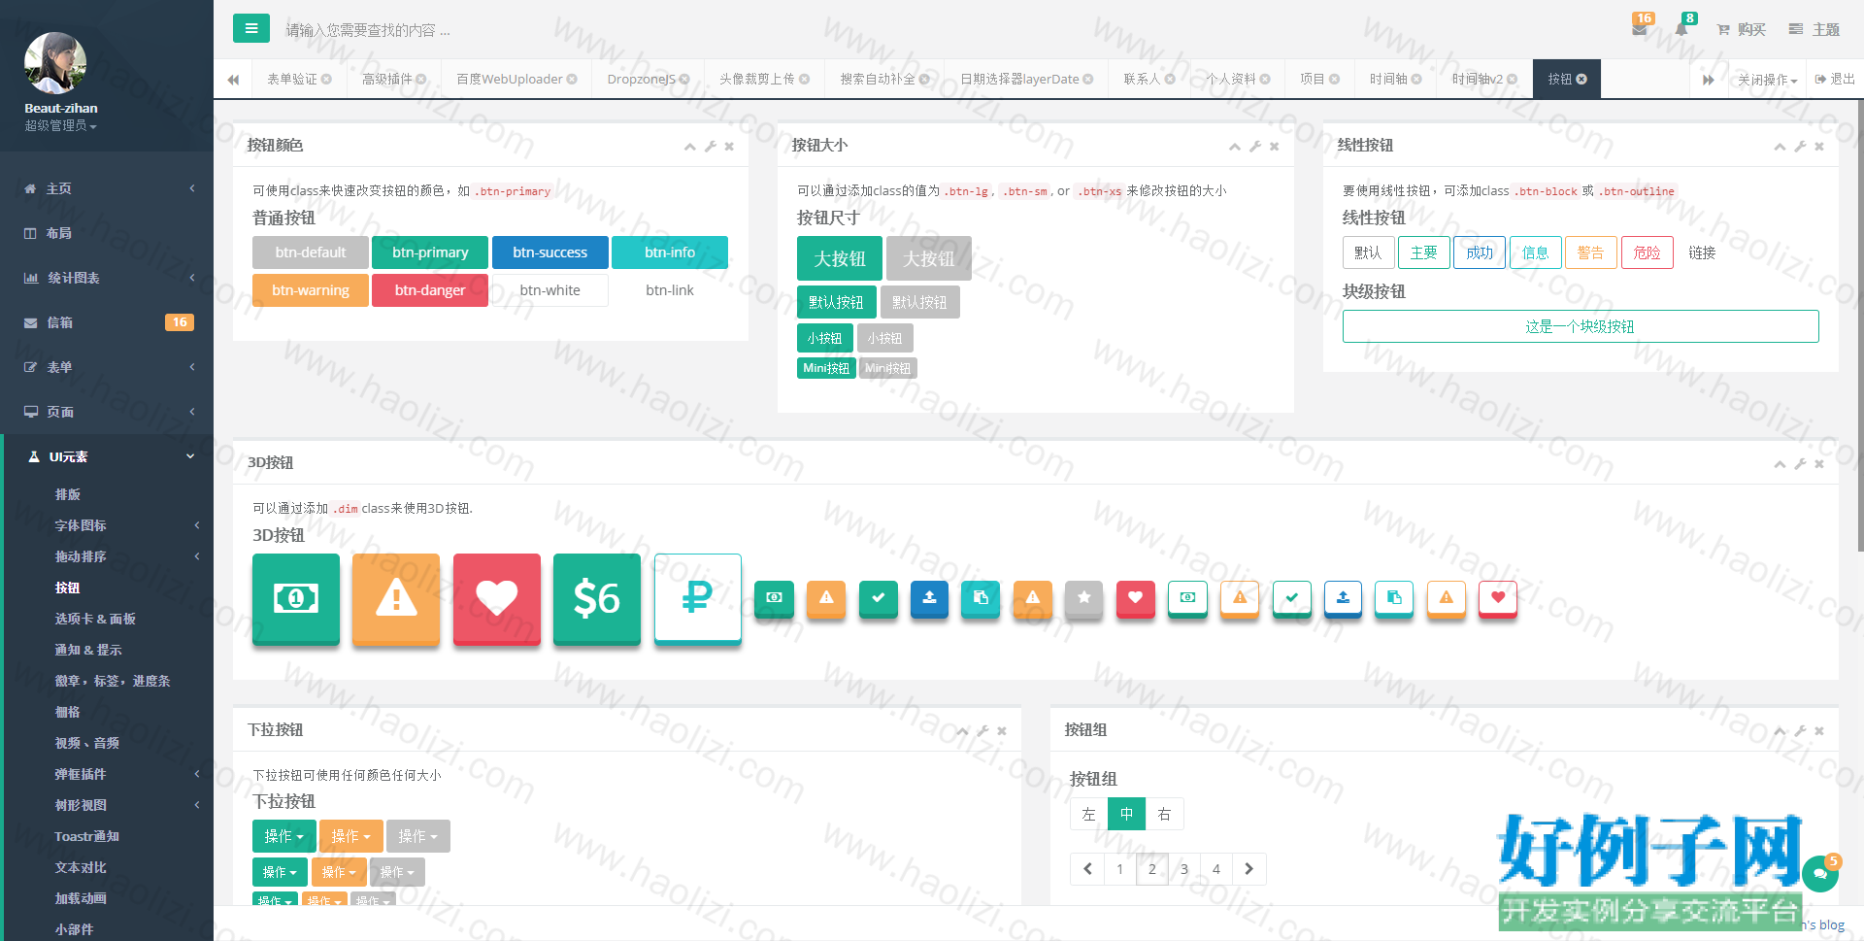Screen dimensions: 1864x941
Task: Open the wrench settings icon in 3D按钮 panel
Action: coord(1800,464)
